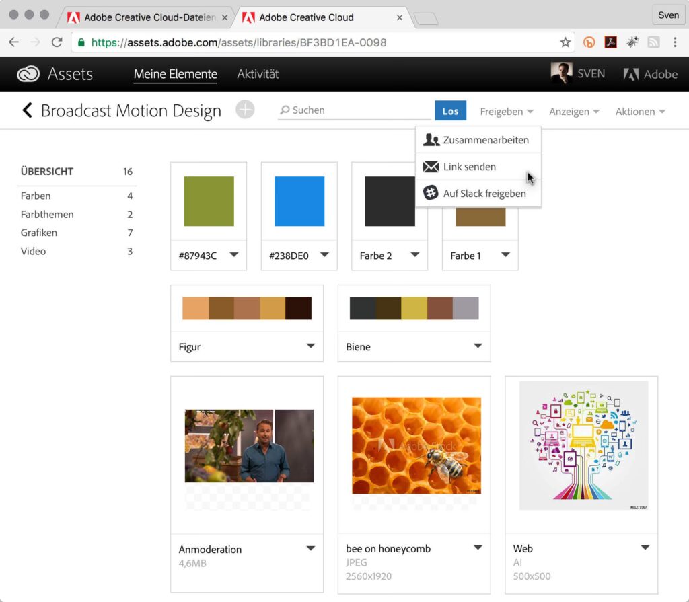The height and width of the screenshot is (602, 689).
Task: Open the Aktionen dropdown menu
Action: click(640, 112)
